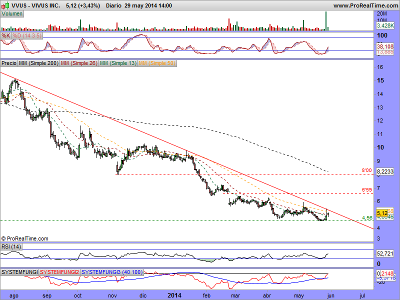Screen dimensions: 400x300
Task: Click the 100 level on stochastic scale
Action: 382,35
